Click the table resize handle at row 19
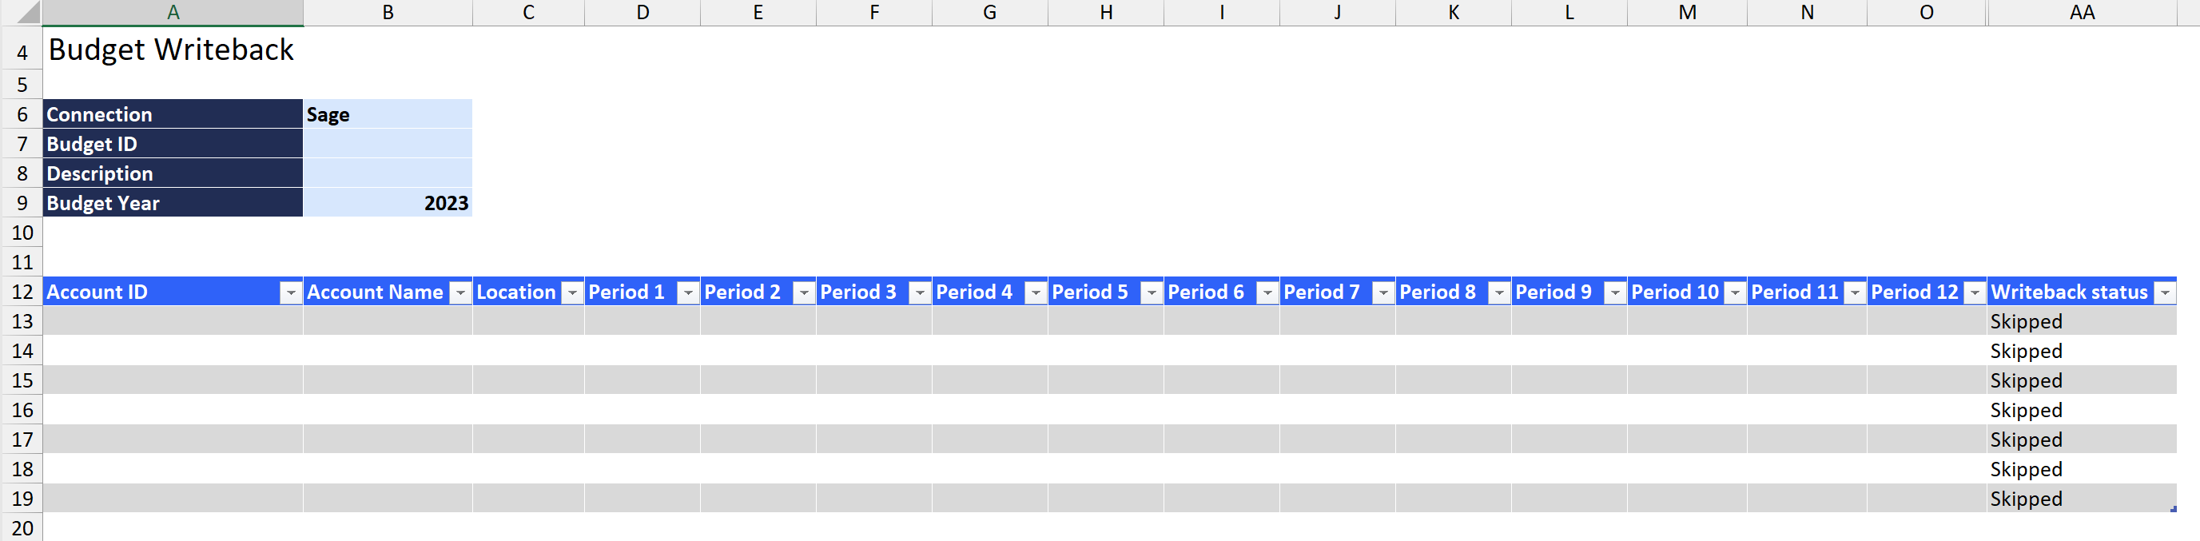Viewport: 2200px width, 541px height. [2173, 509]
